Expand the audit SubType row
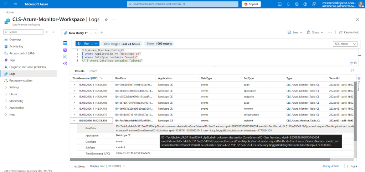Viewport: 365px width, 172px height. click(74, 85)
